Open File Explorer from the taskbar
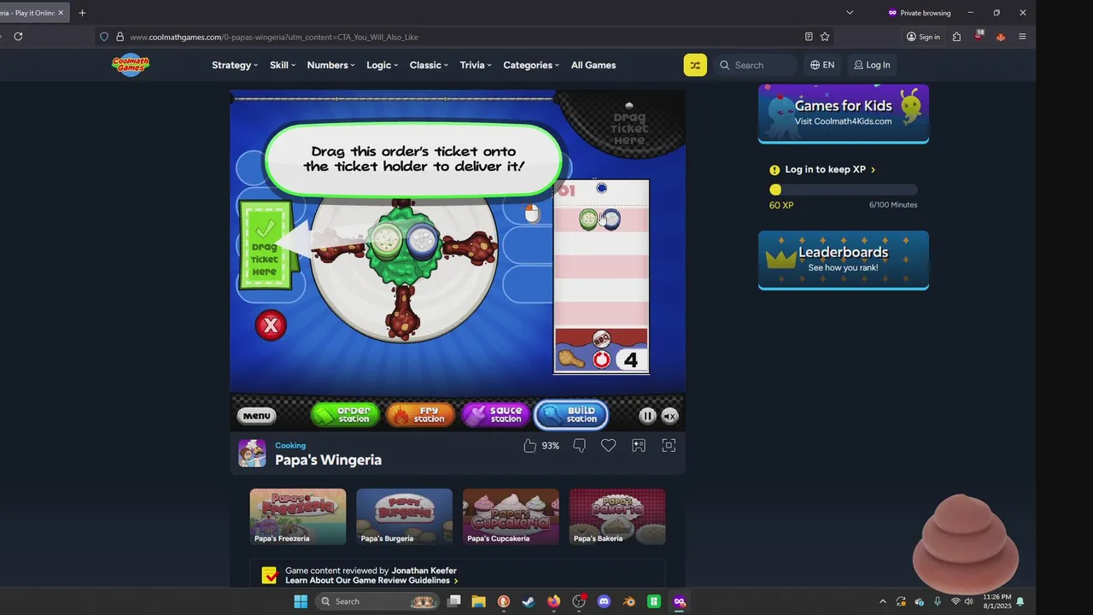Image resolution: width=1093 pixels, height=615 pixels. (x=478, y=601)
